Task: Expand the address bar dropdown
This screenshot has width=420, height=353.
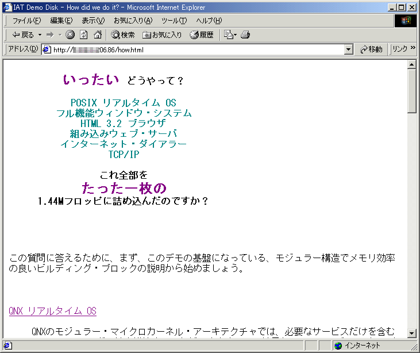Action: (348, 49)
